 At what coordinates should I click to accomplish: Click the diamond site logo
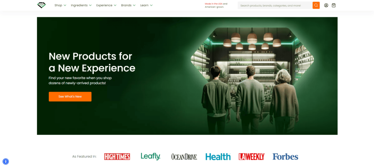pyautogui.click(x=42, y=5)
